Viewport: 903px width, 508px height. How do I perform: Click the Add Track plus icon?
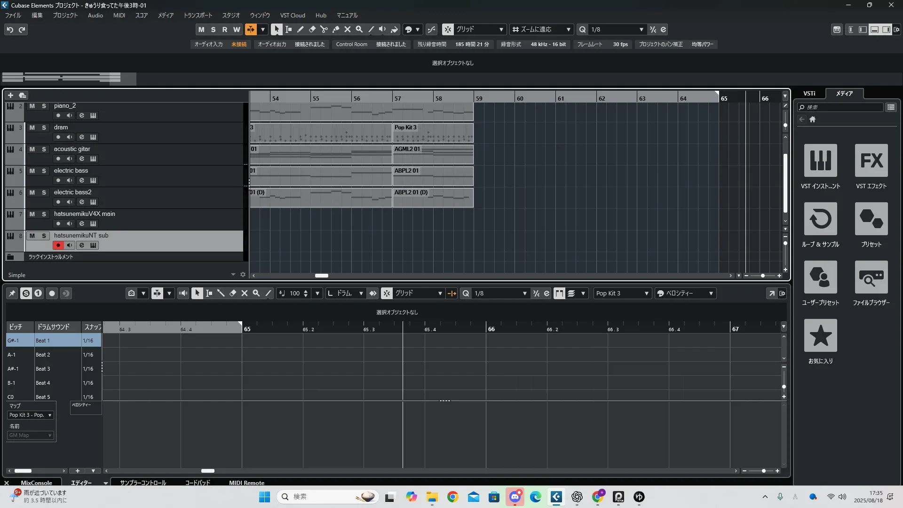[10, 95]
